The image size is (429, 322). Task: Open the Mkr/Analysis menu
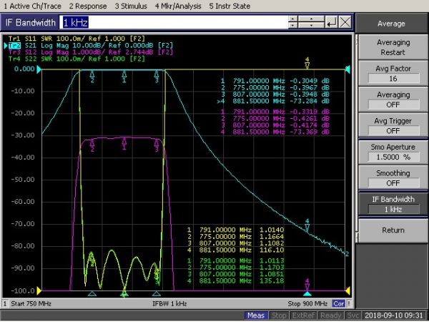[x=177, y=6]
